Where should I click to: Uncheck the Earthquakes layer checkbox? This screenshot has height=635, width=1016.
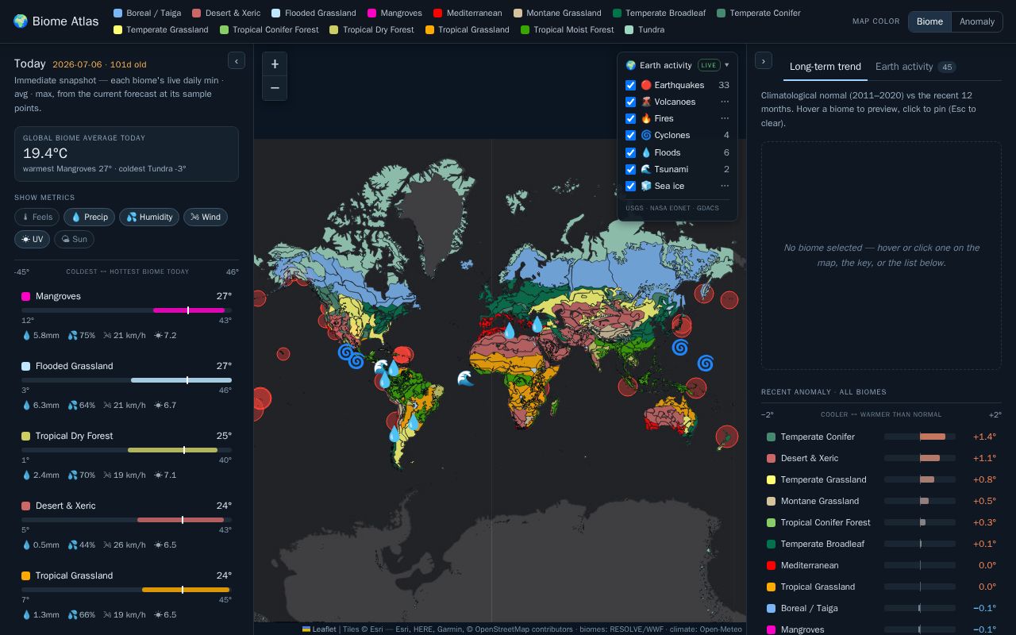[631, 85]
